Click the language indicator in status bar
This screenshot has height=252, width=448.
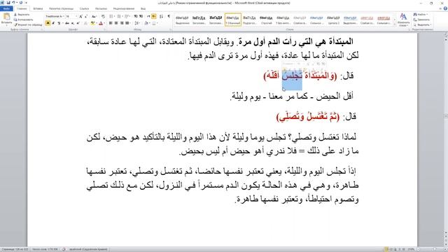pyautogui.click(x=88, y=249)
